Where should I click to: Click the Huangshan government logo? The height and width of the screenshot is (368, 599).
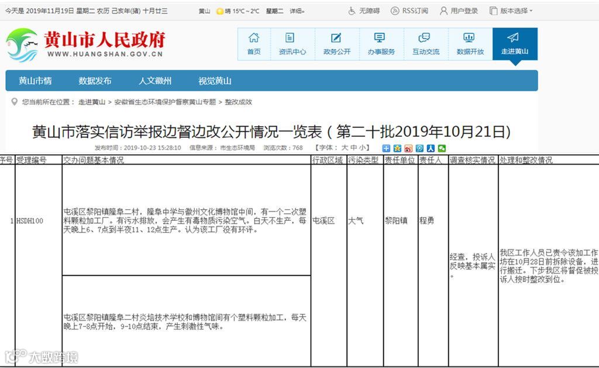[x=85, y=44]
